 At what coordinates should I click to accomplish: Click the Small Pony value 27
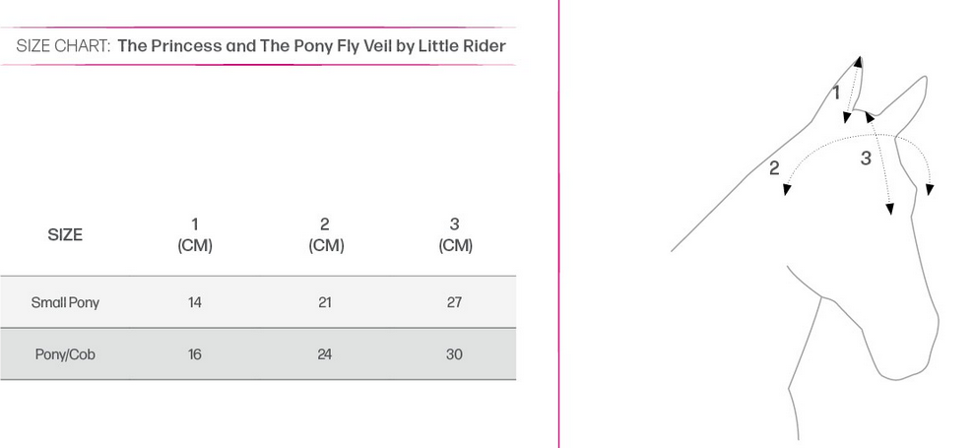click(455, 302)
